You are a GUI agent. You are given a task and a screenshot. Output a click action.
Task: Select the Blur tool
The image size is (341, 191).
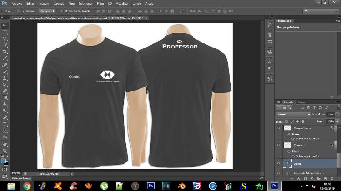pos(5,104)
